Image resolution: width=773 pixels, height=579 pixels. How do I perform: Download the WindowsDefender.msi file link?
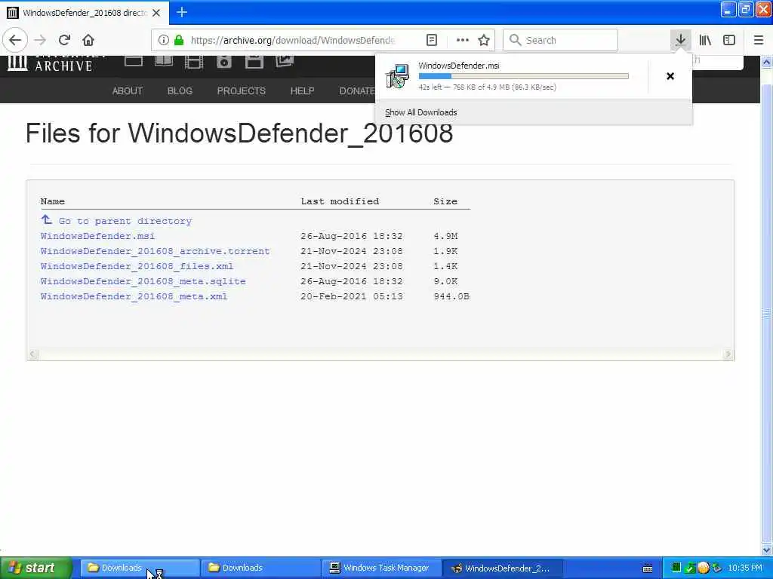click(x=97, y=236)
